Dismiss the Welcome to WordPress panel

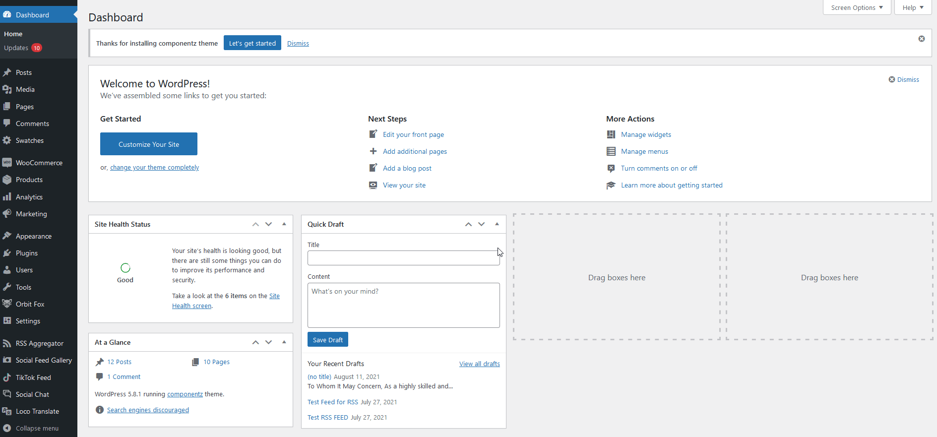pyautogui.click(x=904, y=79)
